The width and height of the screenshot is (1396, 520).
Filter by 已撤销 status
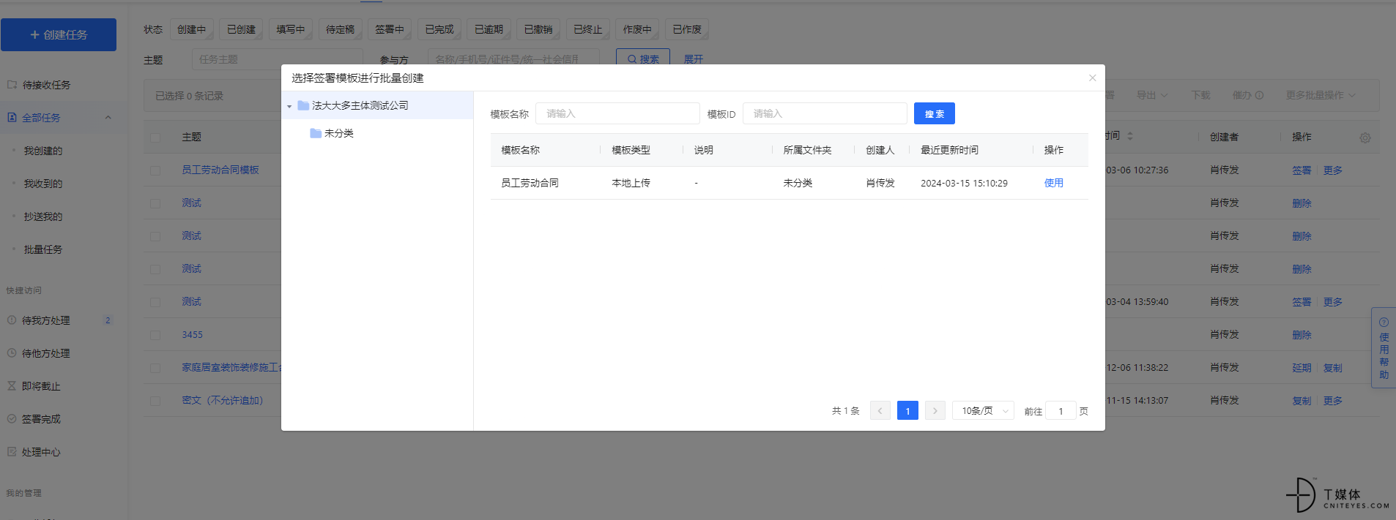[538, 29]
